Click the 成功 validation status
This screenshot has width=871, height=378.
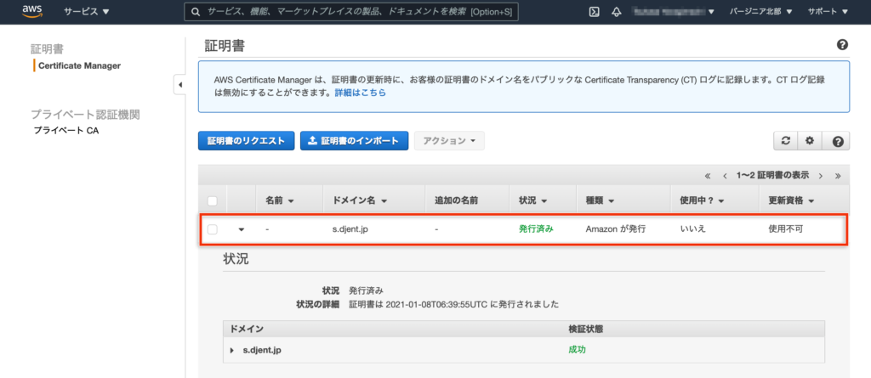point(578,350)
